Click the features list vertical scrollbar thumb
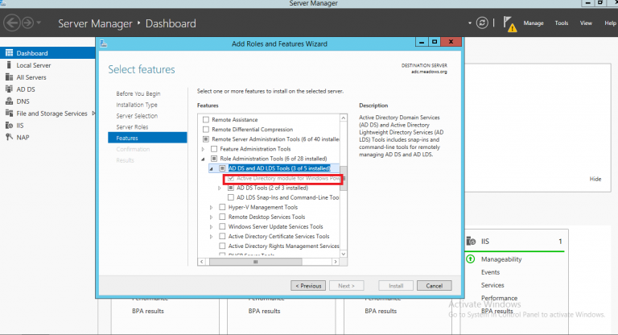The width and height of the screenshot is (618, 335). 344,178
